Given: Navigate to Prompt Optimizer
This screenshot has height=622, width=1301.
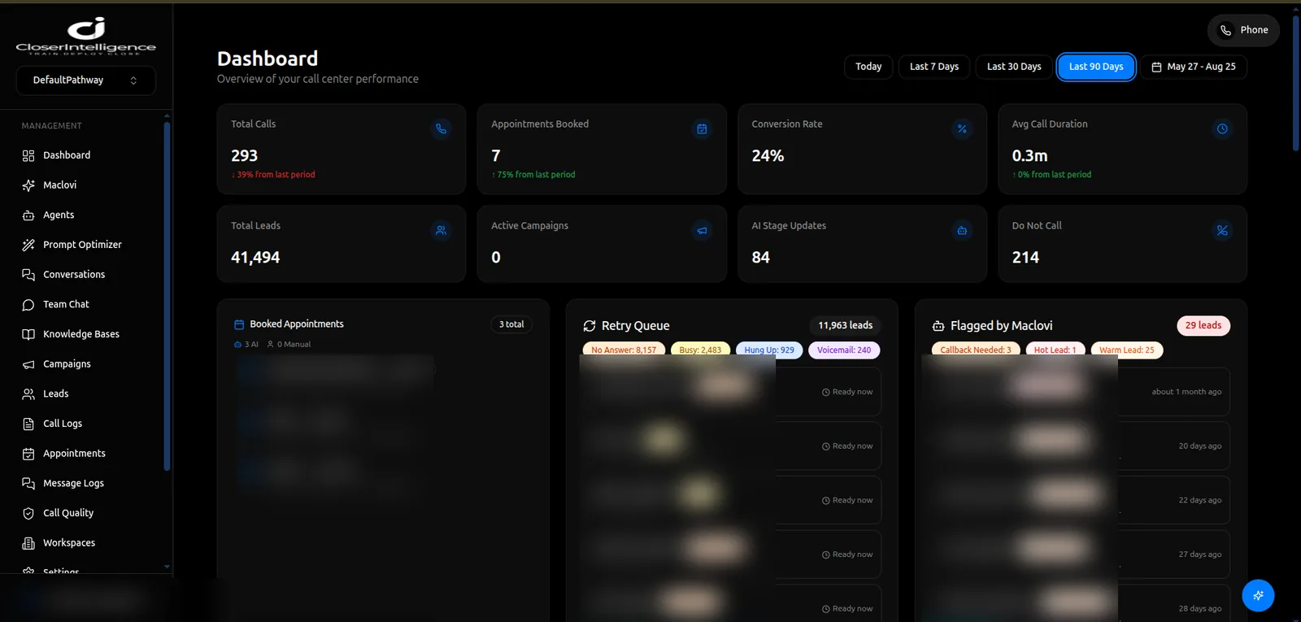Looking at the screenshot, I should click(x=82, y=245).
